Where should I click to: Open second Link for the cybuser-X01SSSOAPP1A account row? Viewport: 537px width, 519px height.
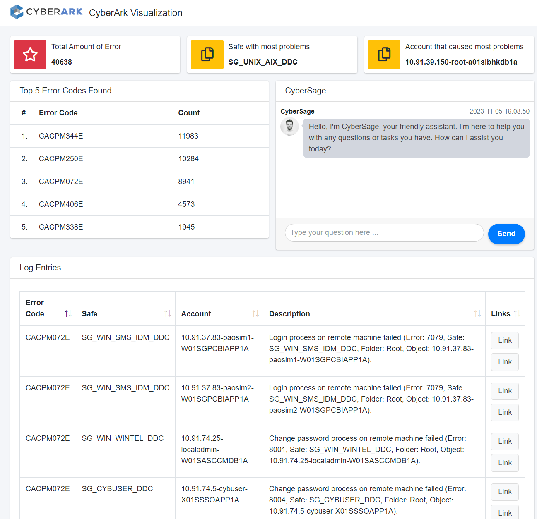[505, 513]
